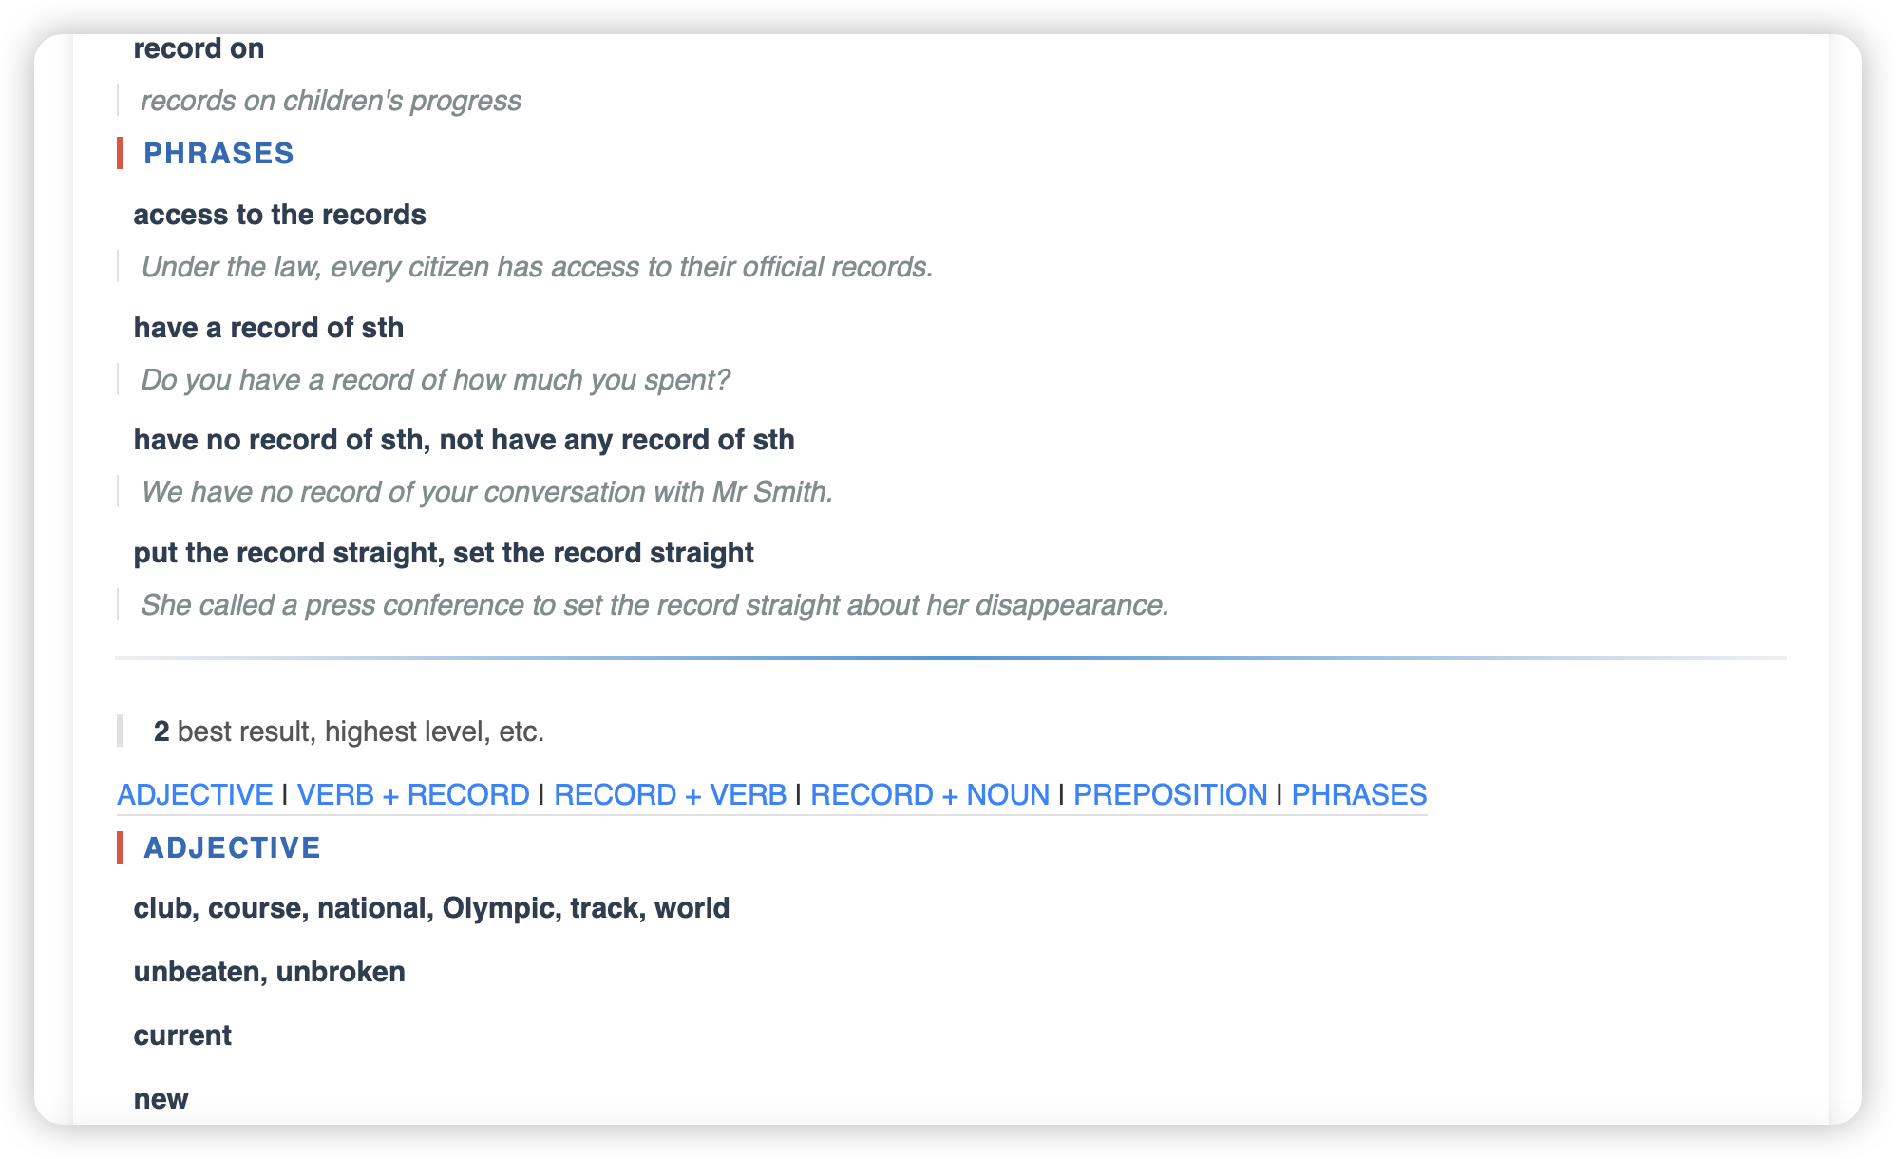Image resolution: width=1896 pixels, height=1159 pixels.
Task: Click the 'have a record of sth' phrase
Action: [268, 328]
